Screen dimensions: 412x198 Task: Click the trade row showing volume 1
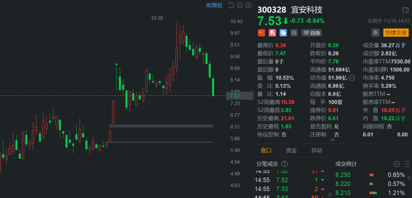[x=290, y=180]
